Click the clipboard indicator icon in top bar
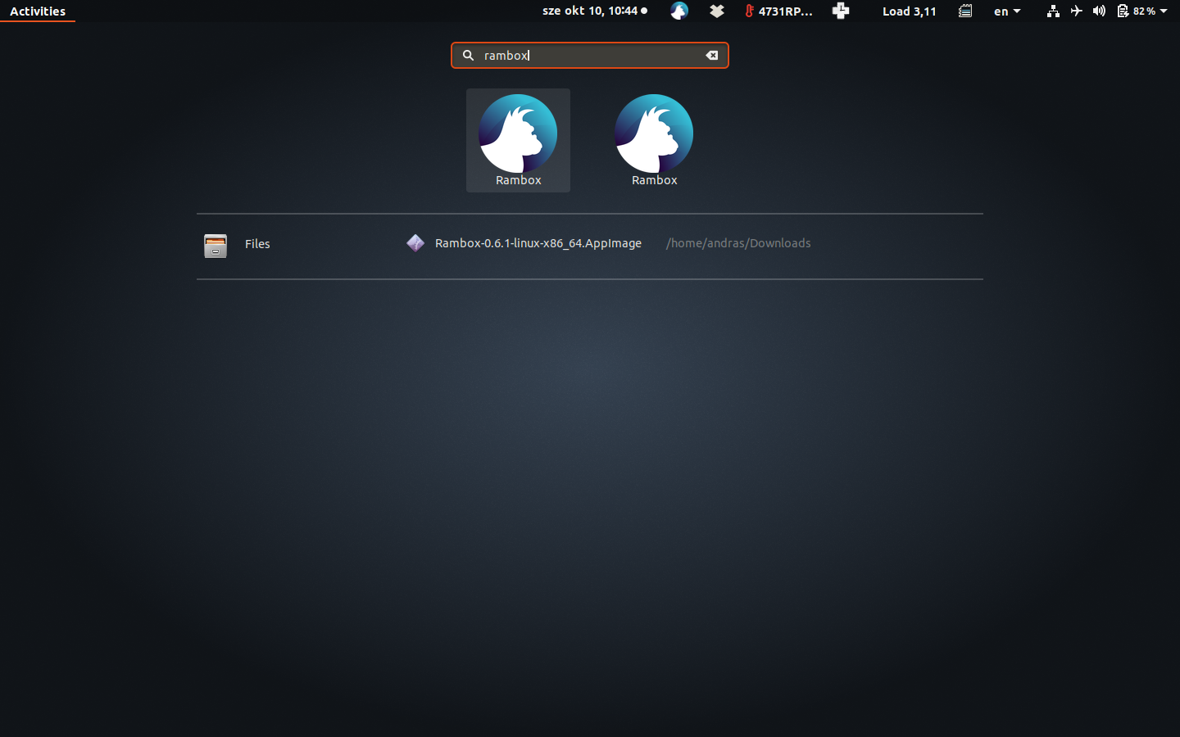 point(965,11)
